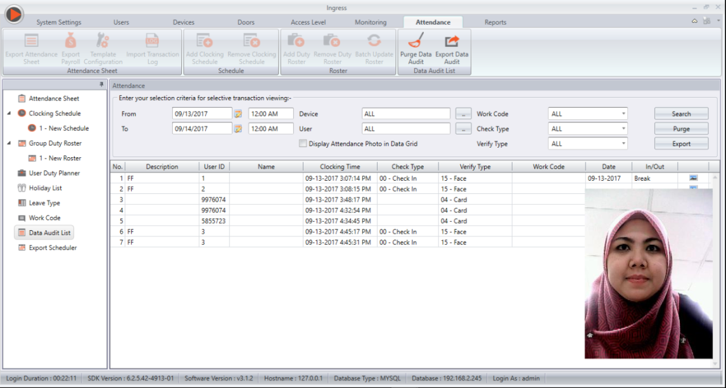
Task: Switch to Monitoring tab
Action: tap(371, 22)
